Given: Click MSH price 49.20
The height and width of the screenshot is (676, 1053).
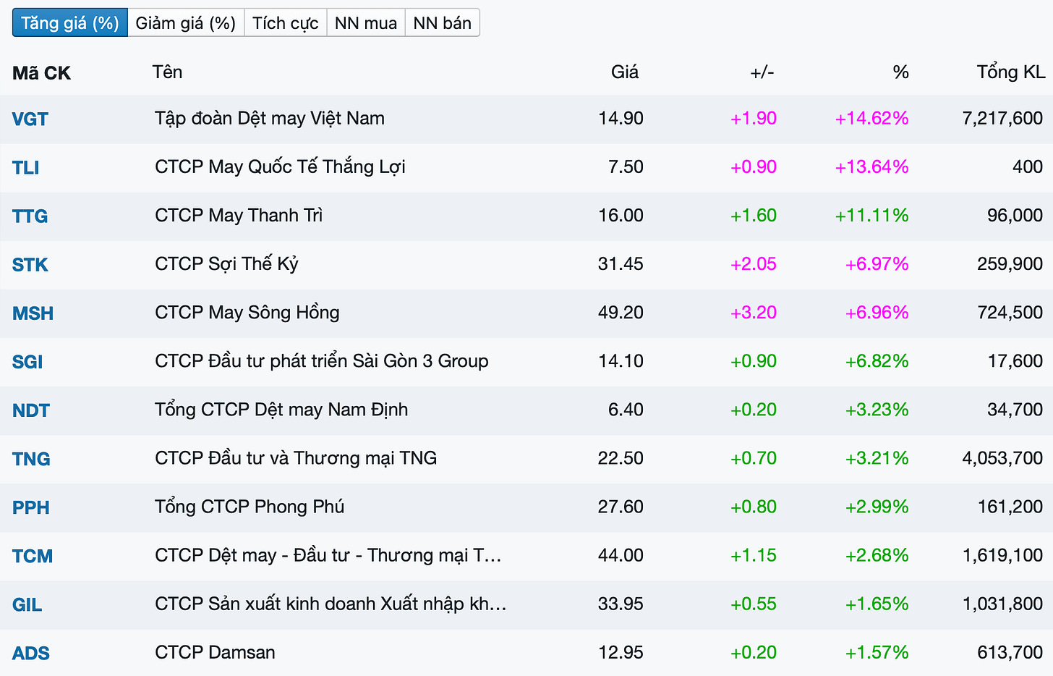Looking at the screenshot, I should pyautogui.click(x=621, y=312).
